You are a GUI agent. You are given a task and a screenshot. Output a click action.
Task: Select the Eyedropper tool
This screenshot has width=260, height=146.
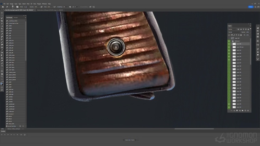(x=2, y=34)
